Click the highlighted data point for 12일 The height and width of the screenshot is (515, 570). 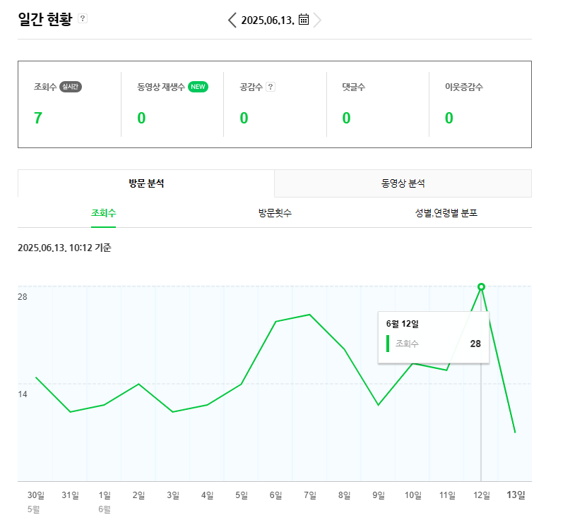click(x=481, y=287)
